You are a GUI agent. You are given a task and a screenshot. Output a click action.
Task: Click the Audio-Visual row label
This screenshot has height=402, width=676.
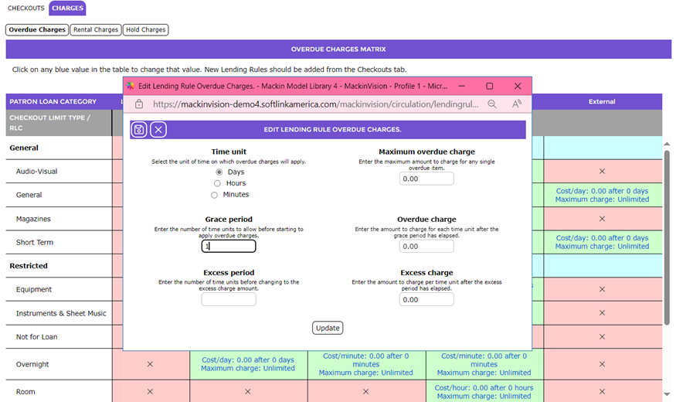coord(36,172)
